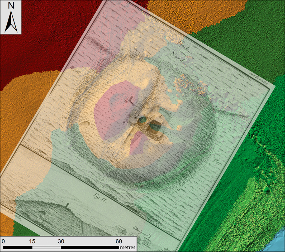Click the oval green pit beside the rectangle

(142, 121)
